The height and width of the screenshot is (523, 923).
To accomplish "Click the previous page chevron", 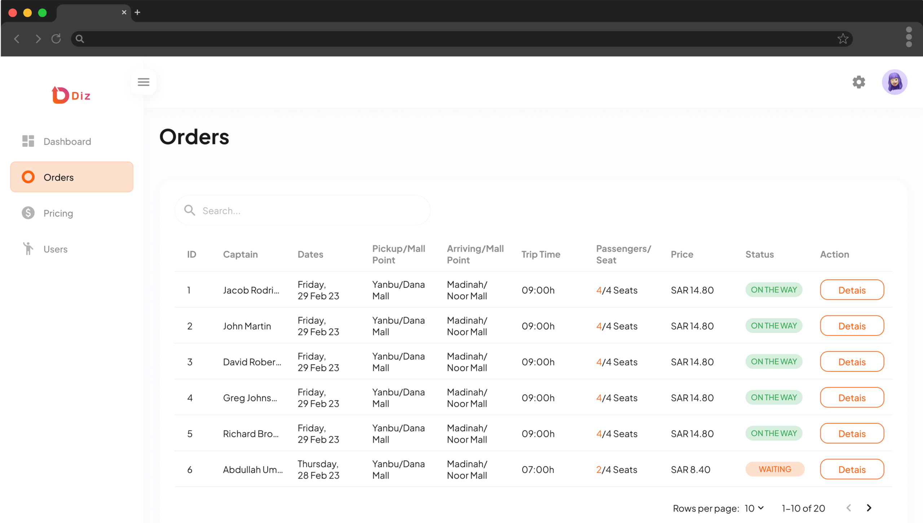I will click(849, 508).
